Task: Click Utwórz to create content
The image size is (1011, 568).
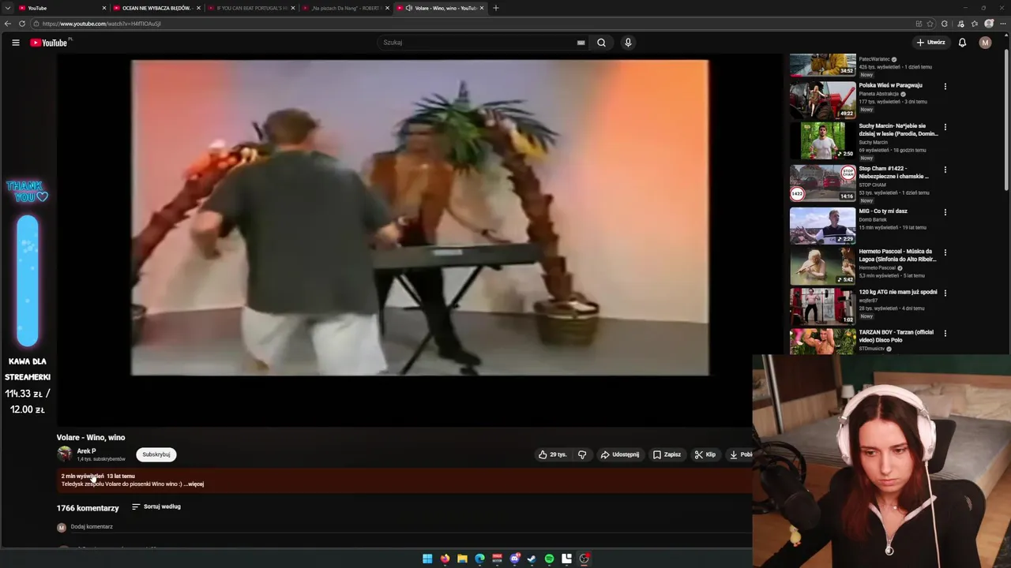Action: [930, 43]
